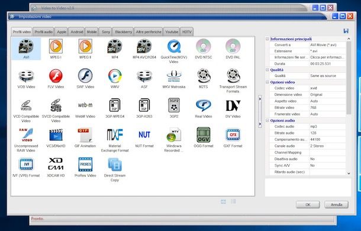
Task: Choose the VC3/DNxHD clapperboard icon
Action: pos(56,135)
